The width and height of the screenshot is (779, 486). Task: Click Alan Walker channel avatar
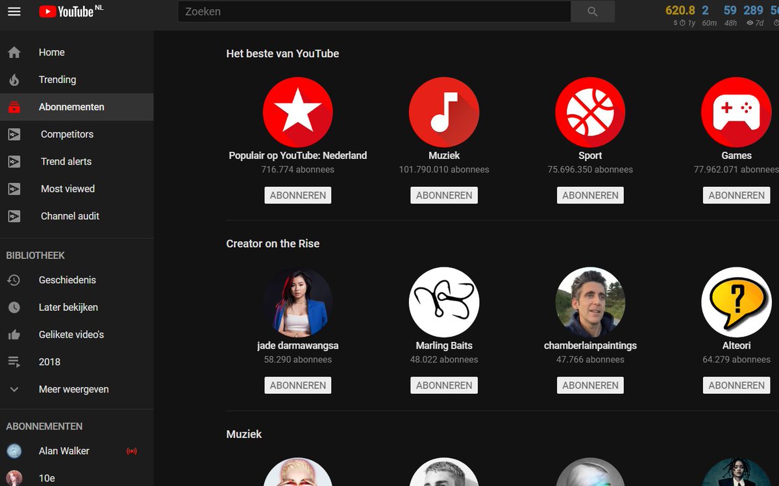pos(14,451)
